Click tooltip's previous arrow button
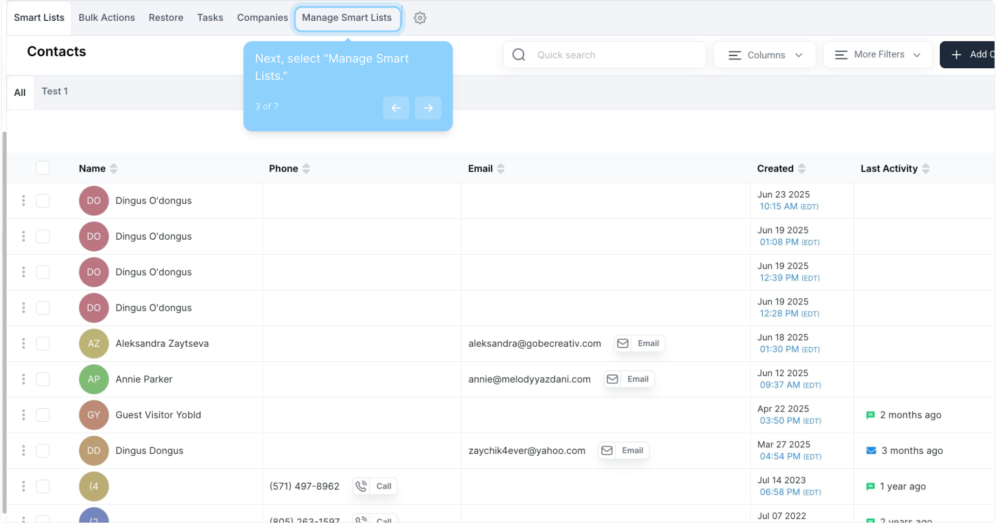This screenshot has width=996, height=523. [396, 108]
